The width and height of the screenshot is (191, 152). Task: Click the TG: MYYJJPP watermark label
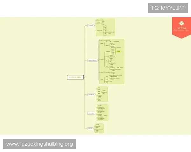tap(168, 8)
